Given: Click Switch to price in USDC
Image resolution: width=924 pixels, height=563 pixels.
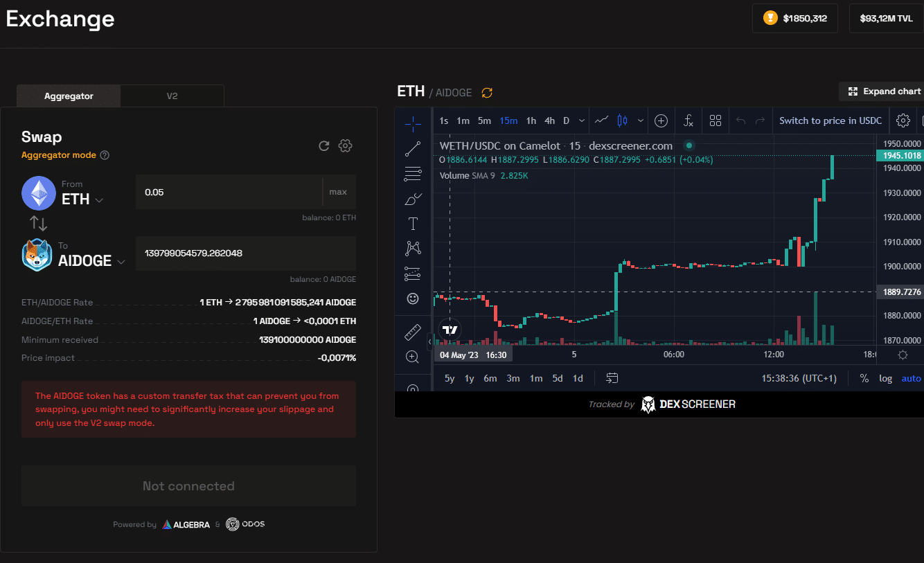Looking at the screenshot, I should (x=830, y=120).
